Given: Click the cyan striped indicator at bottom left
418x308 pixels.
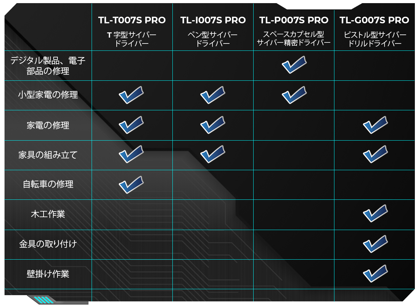Looking at the screenshot, I should 44,300.
